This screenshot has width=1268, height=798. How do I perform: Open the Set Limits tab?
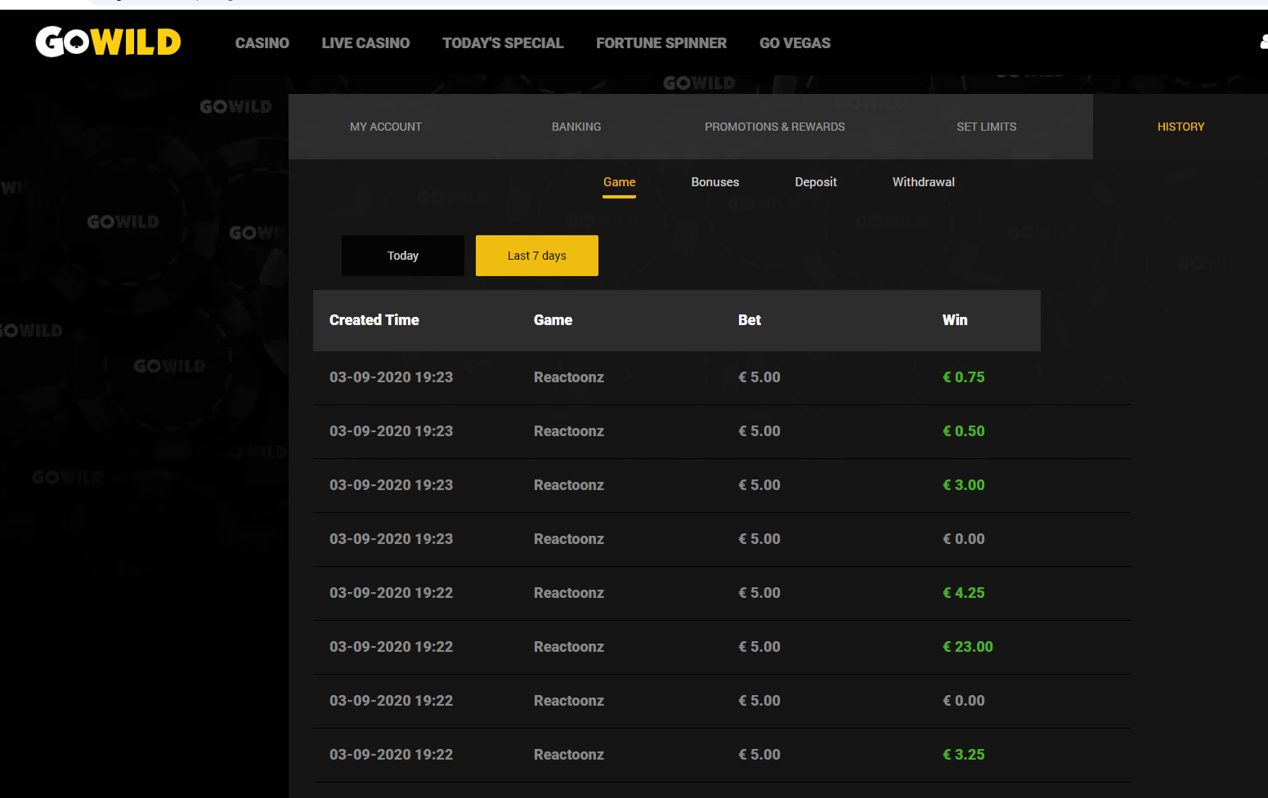click(987, 127)
